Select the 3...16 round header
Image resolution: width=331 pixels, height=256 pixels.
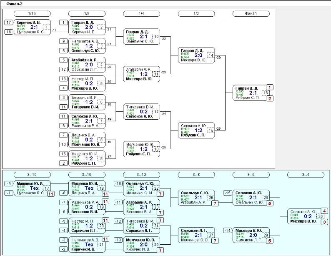(87, 175)
